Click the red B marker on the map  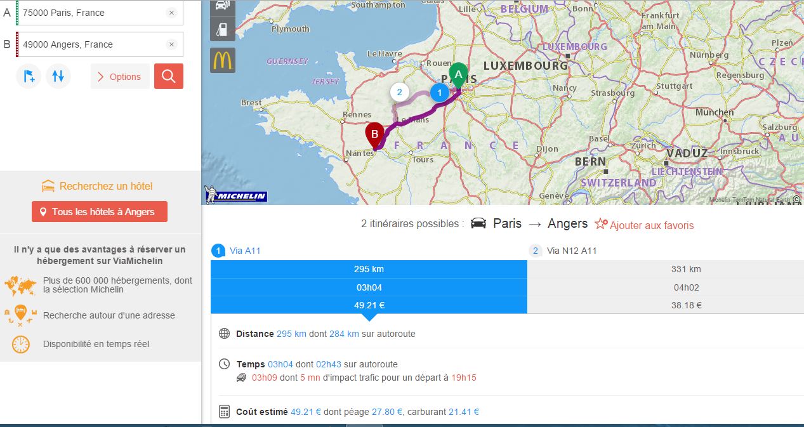pyautogui.click(x=374, y=135)
